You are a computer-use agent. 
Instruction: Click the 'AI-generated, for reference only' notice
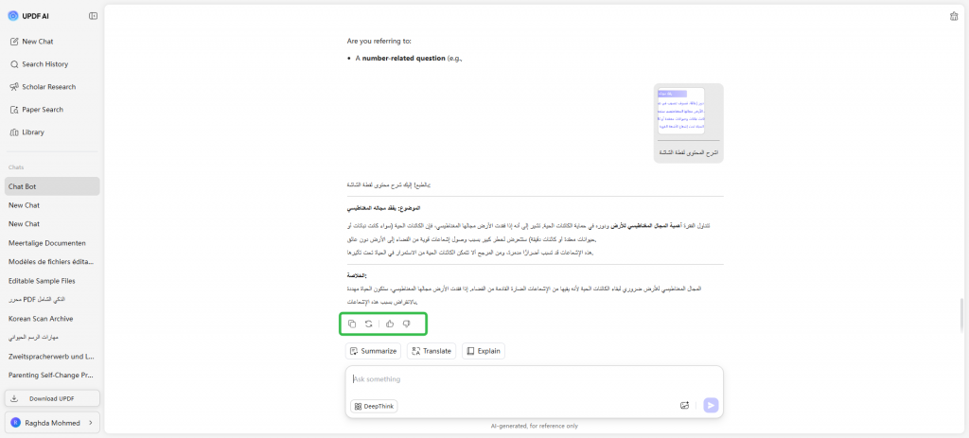534,426
